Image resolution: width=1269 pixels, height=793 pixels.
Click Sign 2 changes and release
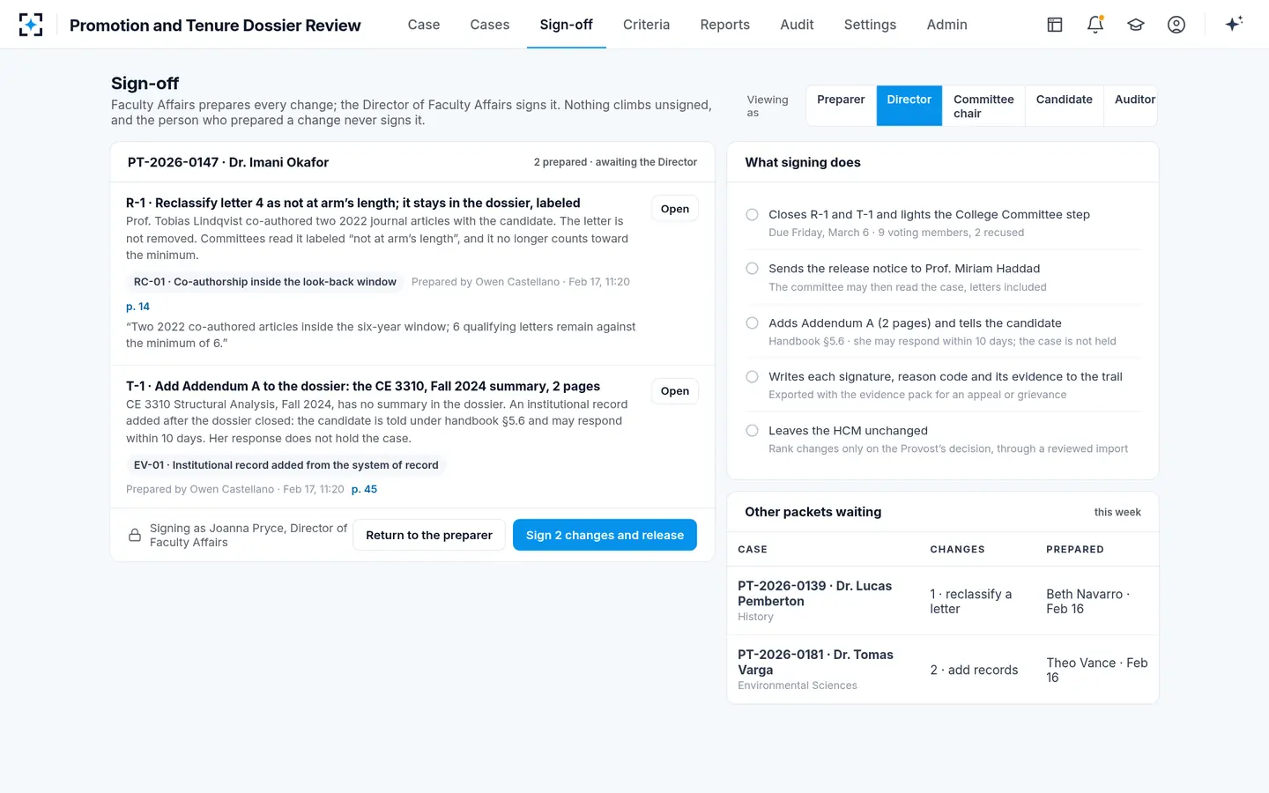click(605, 535)
